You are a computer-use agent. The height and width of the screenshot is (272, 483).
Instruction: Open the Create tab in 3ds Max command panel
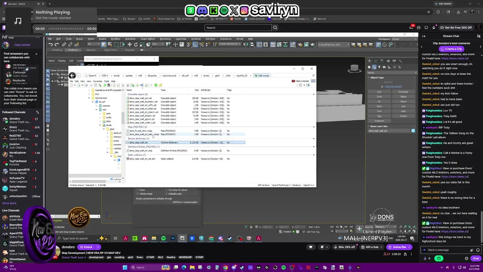369,61
